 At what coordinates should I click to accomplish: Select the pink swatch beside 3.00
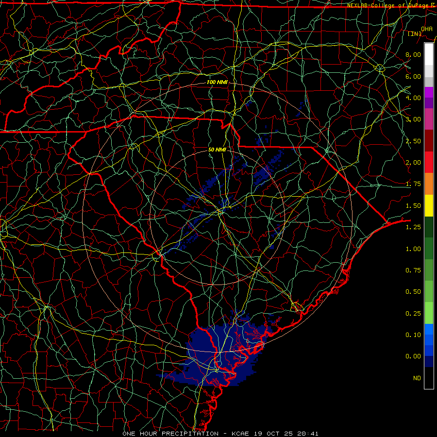point(429,119)
